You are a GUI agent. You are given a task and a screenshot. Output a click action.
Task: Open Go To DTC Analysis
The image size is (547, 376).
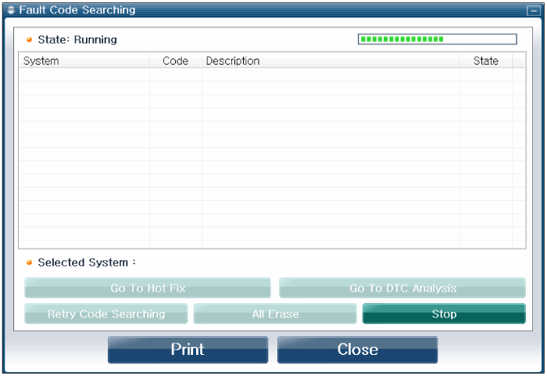coord(402,288)
